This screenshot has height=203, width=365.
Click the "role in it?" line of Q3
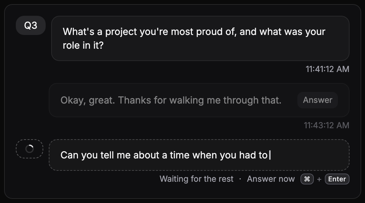click(x=83, y=45)
